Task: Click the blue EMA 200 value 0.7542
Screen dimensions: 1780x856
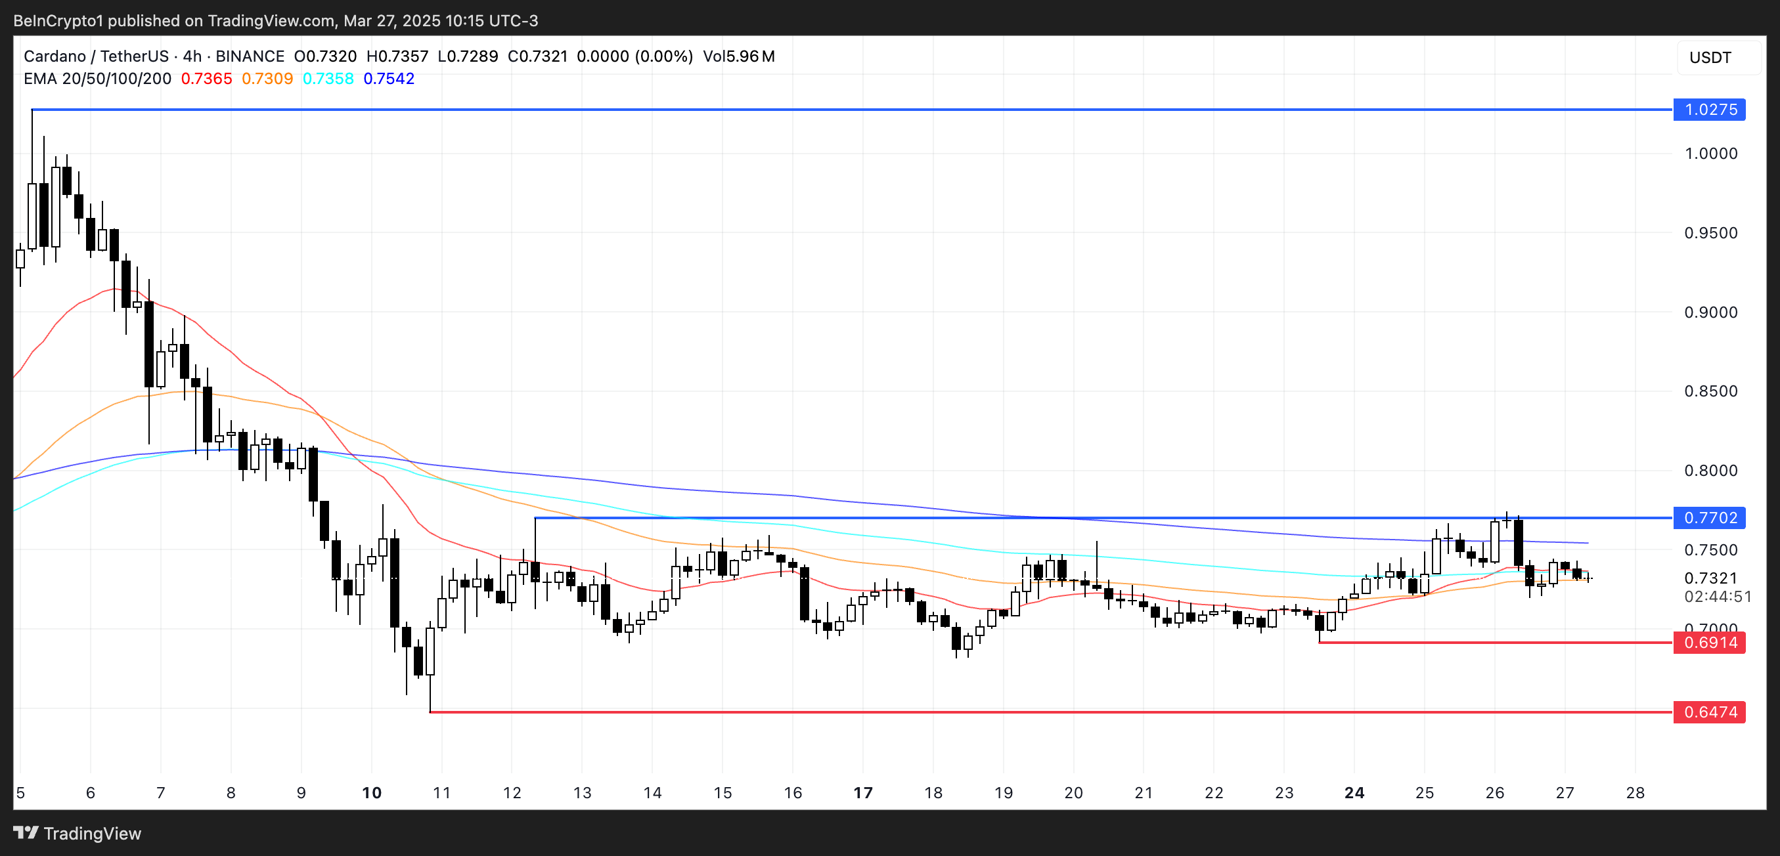Action: point(388,79)
